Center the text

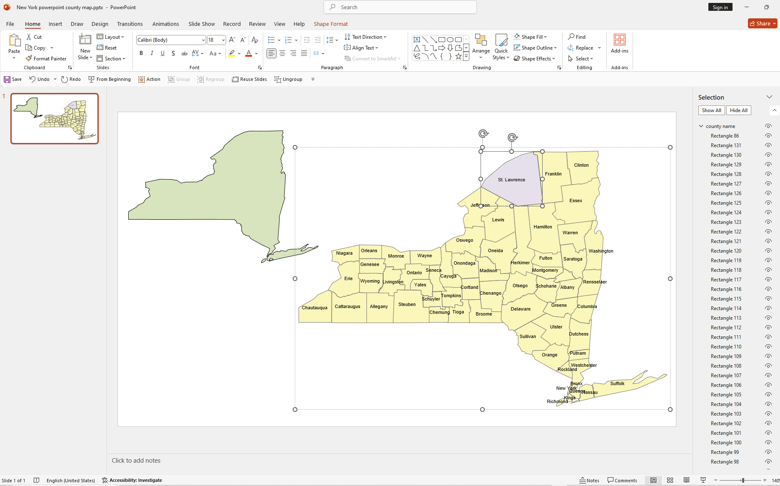coord(282,53)
